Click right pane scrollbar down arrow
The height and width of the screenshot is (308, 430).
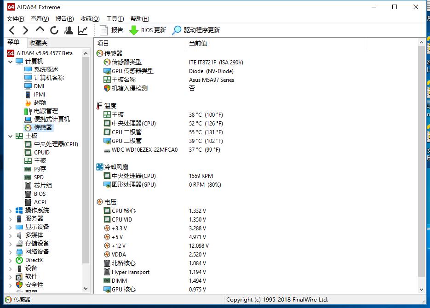422,289
